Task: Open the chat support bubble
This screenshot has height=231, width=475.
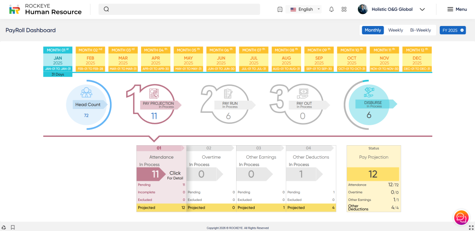Action: point(461,217)
